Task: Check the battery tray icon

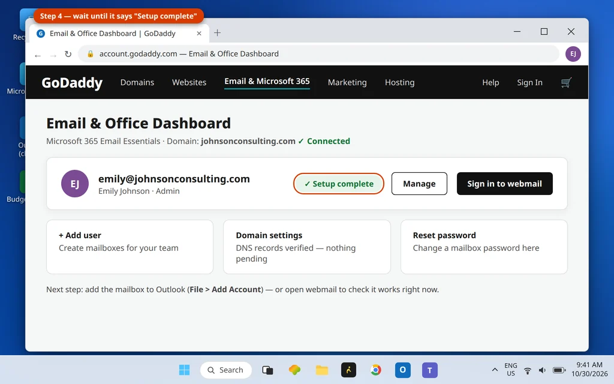Action: click(x=559, y=370)
